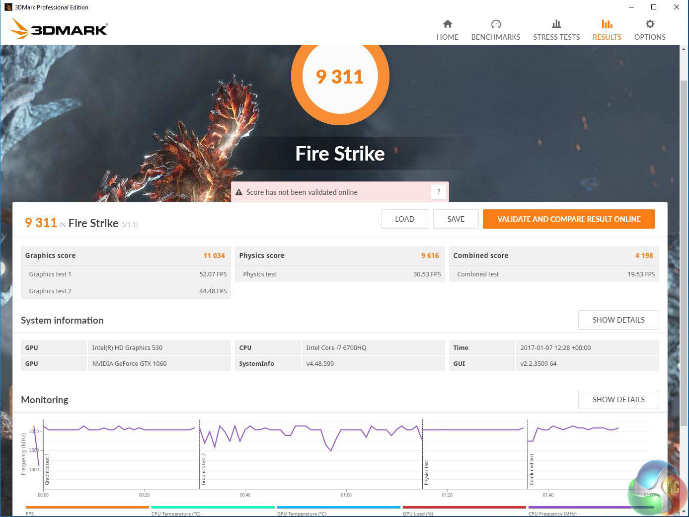Viewport: 689px width, 517px height.
Task: Click the 3DMark app icon in the title bar
Action: (8, 7)
